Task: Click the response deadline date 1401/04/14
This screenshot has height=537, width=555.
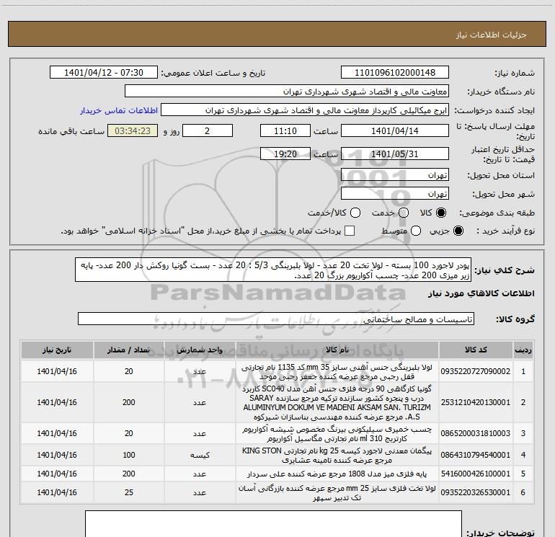Action: pos(395,130)
